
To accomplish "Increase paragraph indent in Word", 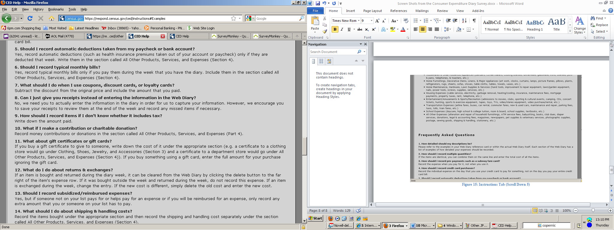I will click(455, 21).
